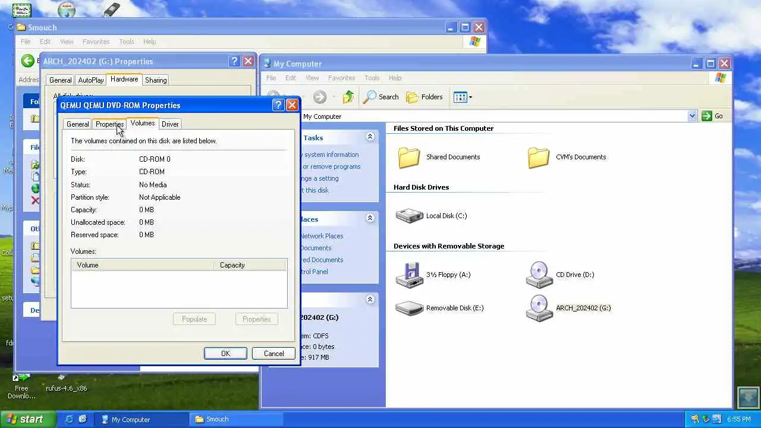761x428 pixels.
Task: Click the green-bordered desktop icon at top left
Action: point(22,10)
